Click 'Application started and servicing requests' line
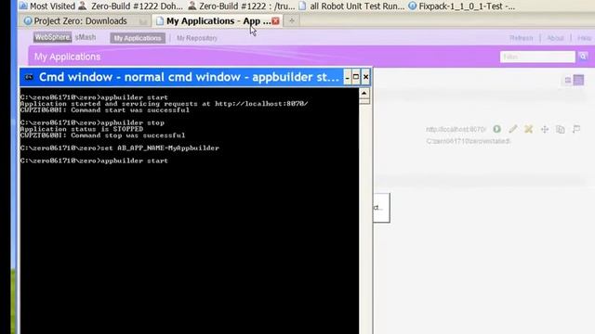 point(164,104)
